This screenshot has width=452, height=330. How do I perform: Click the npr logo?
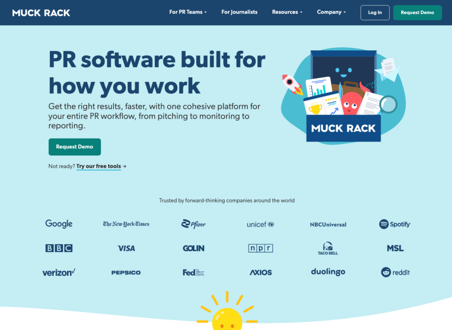pyautogui.click(x=260, y=248)
